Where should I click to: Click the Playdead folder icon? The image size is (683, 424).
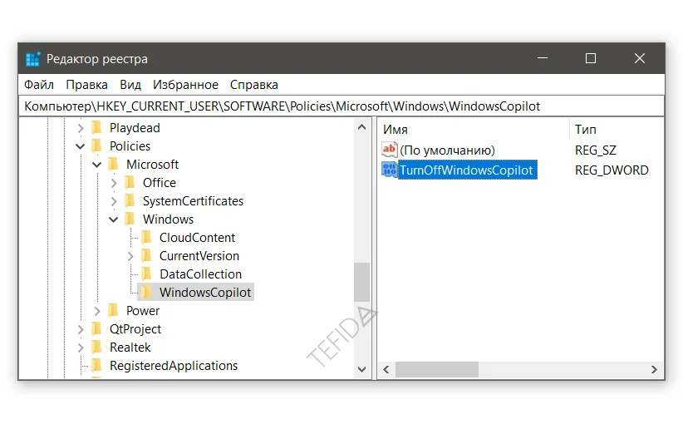tap(96, 128)
